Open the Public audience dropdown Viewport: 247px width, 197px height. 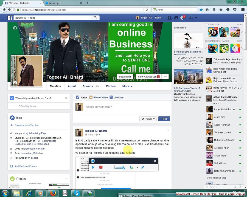[148, 119]
